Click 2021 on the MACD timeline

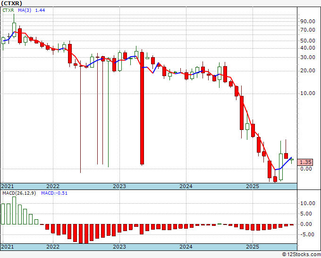8,247
